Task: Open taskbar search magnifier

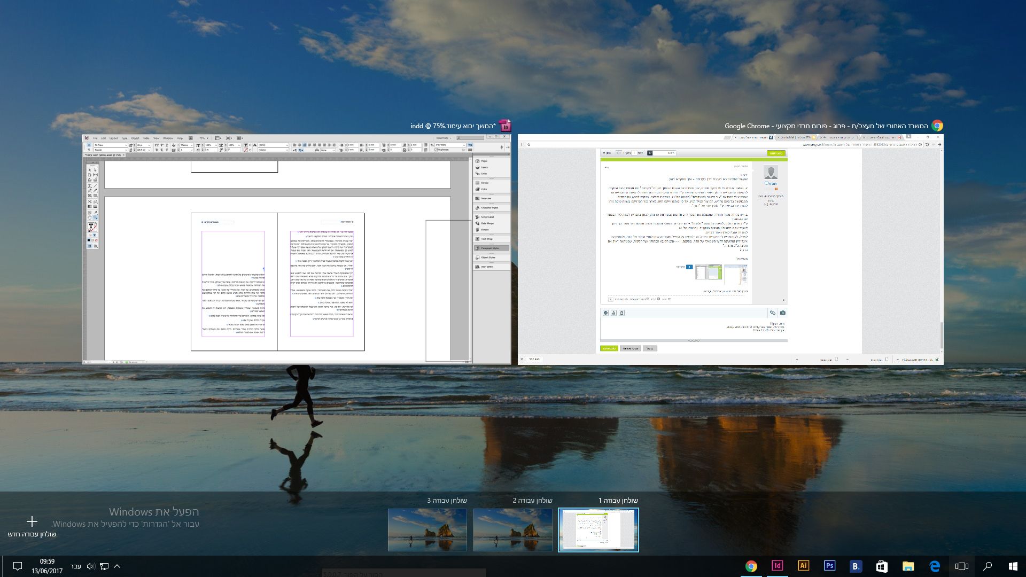Action: point(988,566)
